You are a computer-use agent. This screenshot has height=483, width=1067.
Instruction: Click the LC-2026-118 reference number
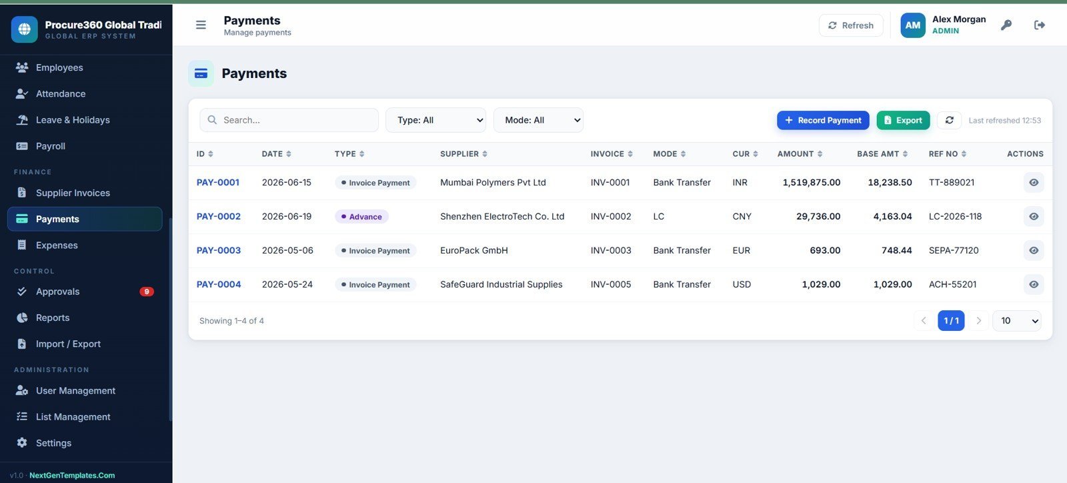[955, 216]
